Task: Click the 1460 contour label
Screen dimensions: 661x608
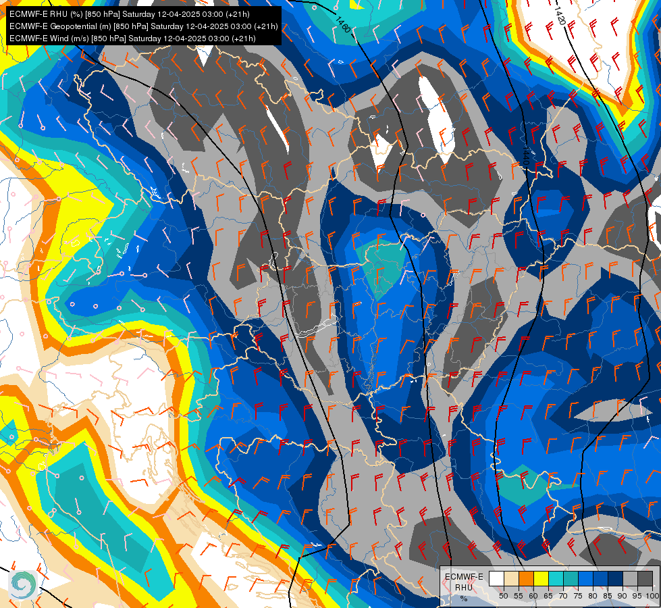Action: click(x=344, y=24)
